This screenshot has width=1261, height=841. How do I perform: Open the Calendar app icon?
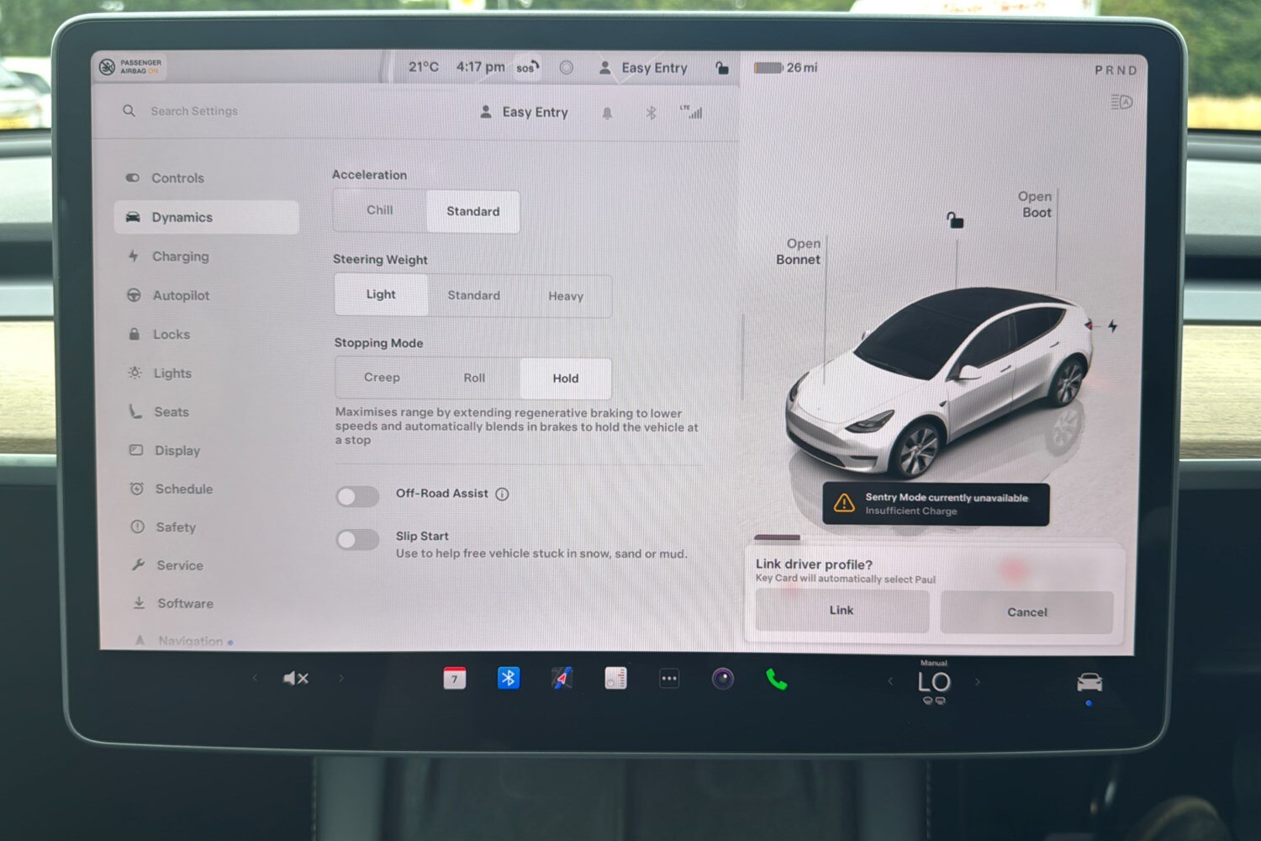tap(454, 678)
